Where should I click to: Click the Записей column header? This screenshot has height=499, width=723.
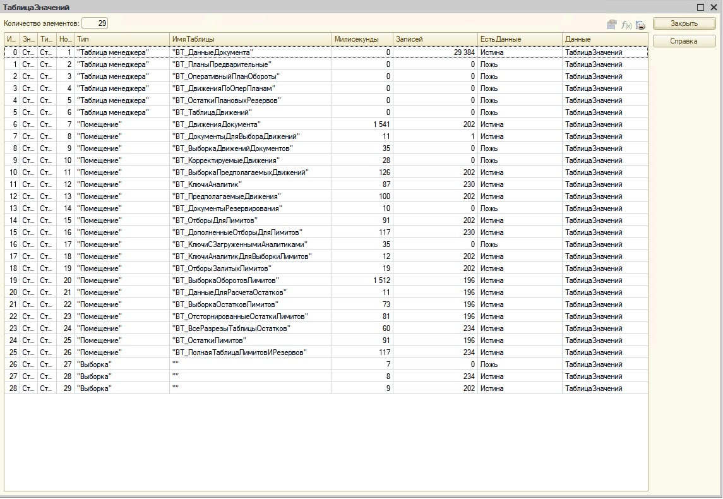[x=435, y=39]
